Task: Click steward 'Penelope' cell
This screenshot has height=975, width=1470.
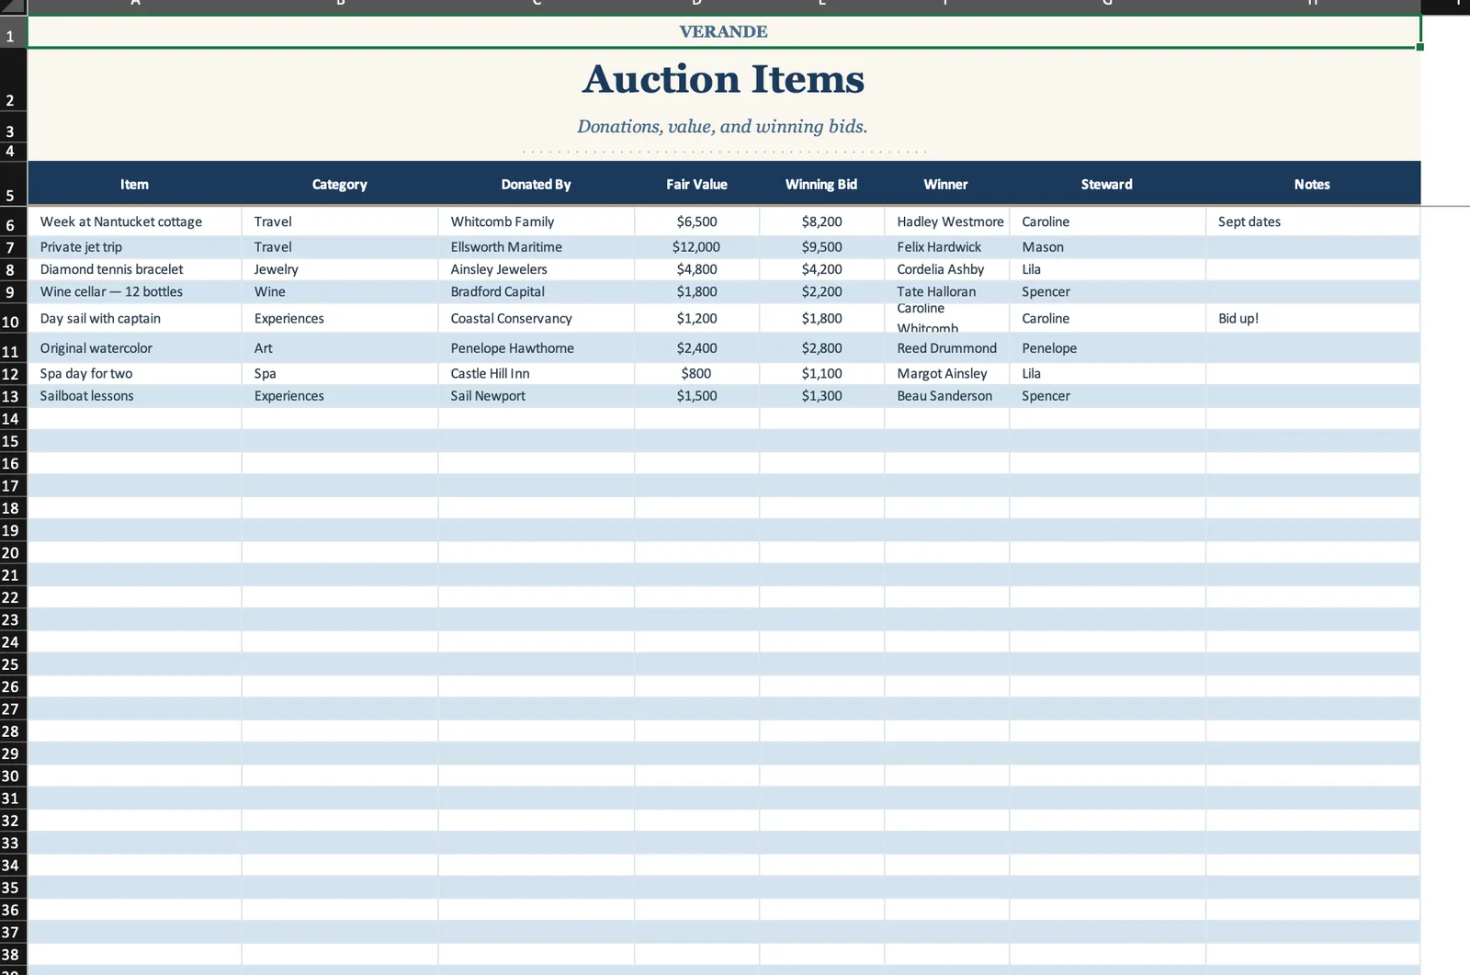Action: tap(1107, 348)
